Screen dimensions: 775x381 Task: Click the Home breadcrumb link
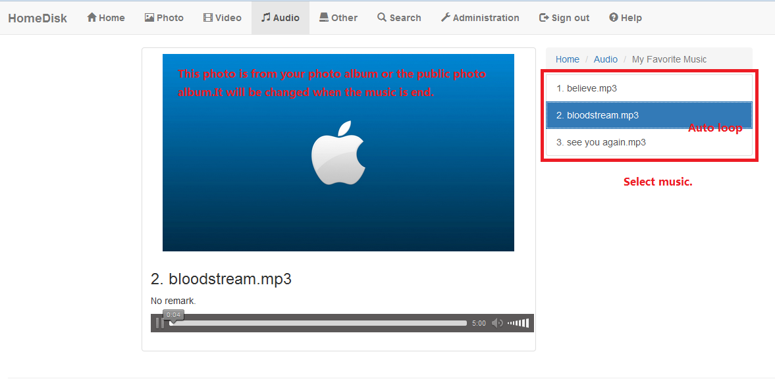(x=568, y=59)
